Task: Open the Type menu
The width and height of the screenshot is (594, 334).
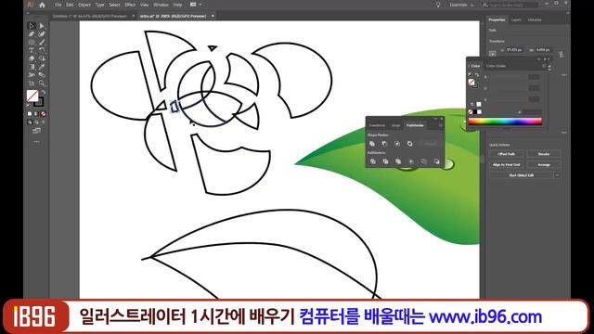Action: [99, 5]
